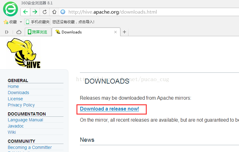Click the 360 browser logo
This screenshot has height=152, width=239.
coord(10,9)
